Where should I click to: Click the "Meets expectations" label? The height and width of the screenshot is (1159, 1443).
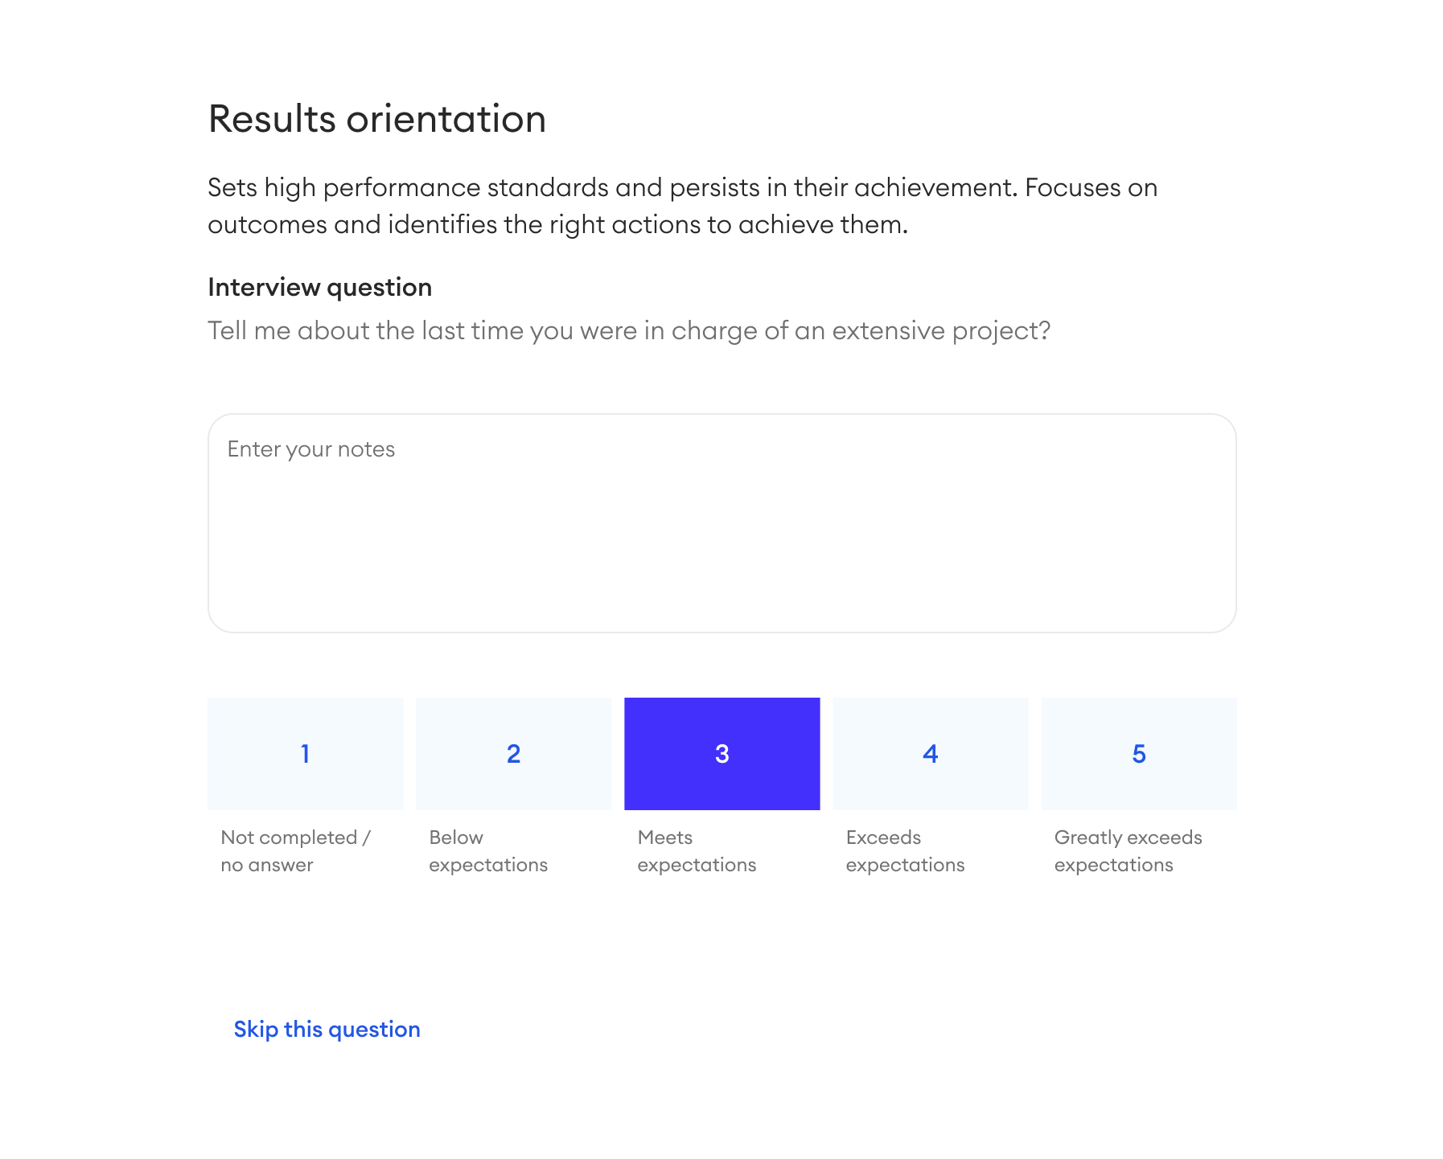coord(696,850)
